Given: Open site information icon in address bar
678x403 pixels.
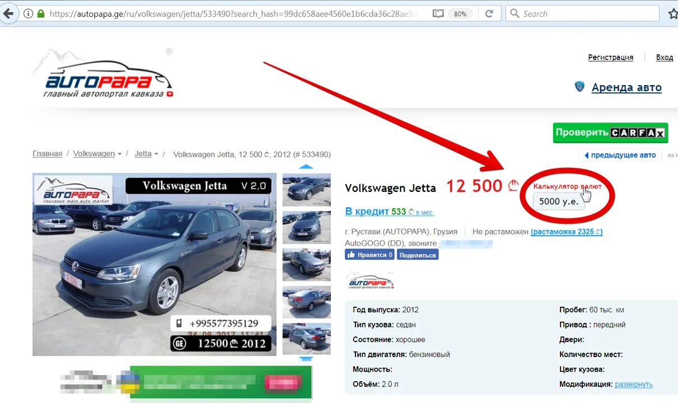Looking at the screenshot, I should pyautogui.click(x=29, y=13).
